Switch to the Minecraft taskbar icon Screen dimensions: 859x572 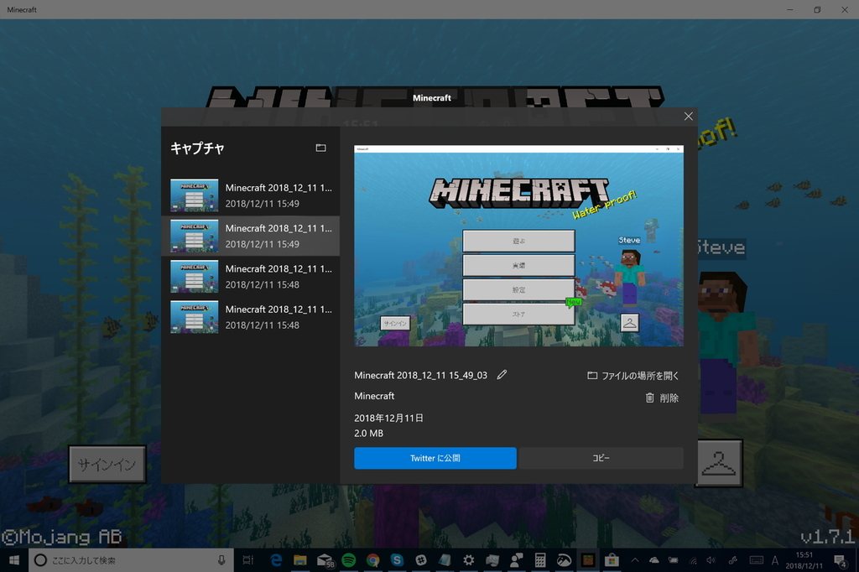coord(588,560)
